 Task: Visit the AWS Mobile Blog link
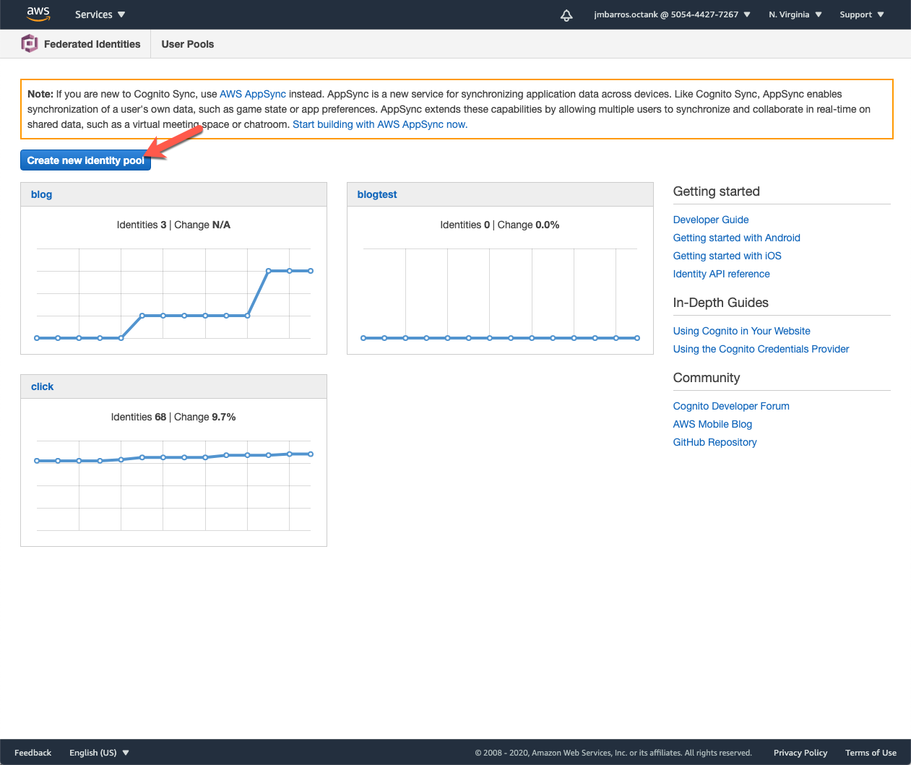point(712,424)
